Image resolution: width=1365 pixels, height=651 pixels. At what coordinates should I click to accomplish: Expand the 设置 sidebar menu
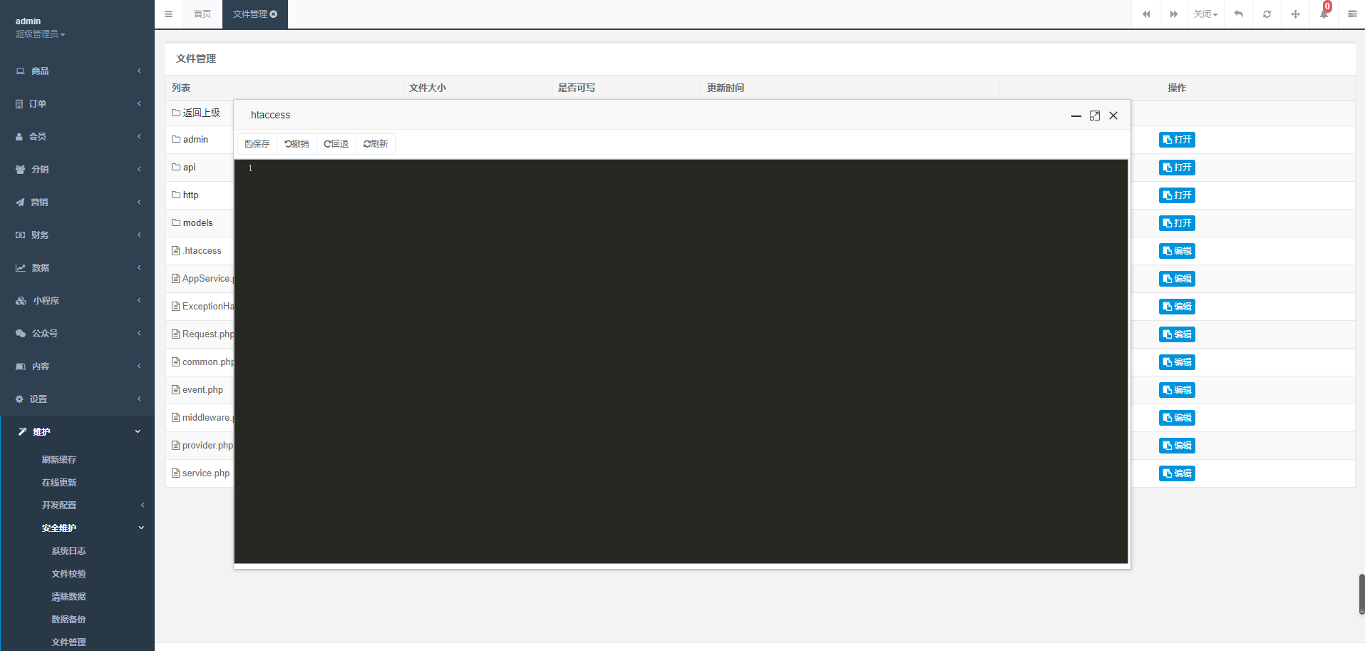click(77, 399)
